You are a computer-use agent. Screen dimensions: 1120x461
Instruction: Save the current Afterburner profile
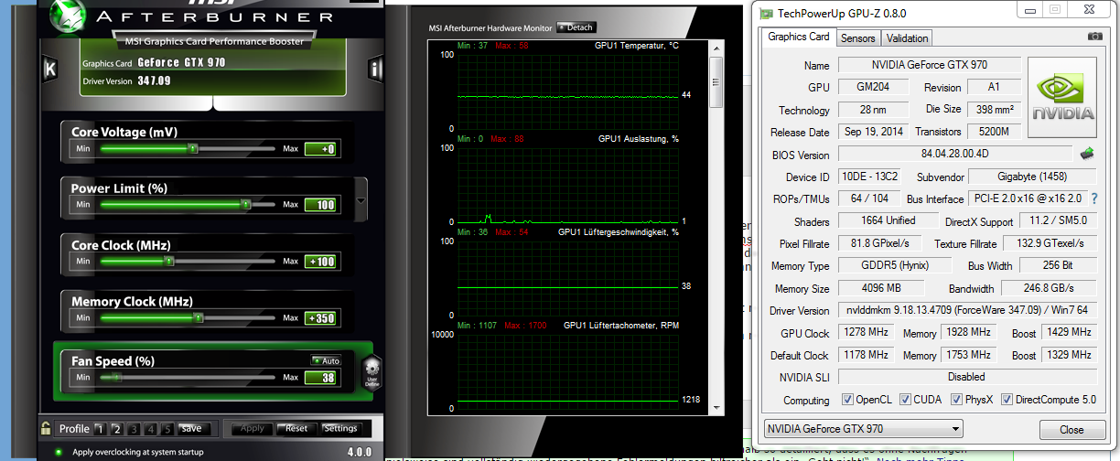pyautogui.click(x=192, y=428)
